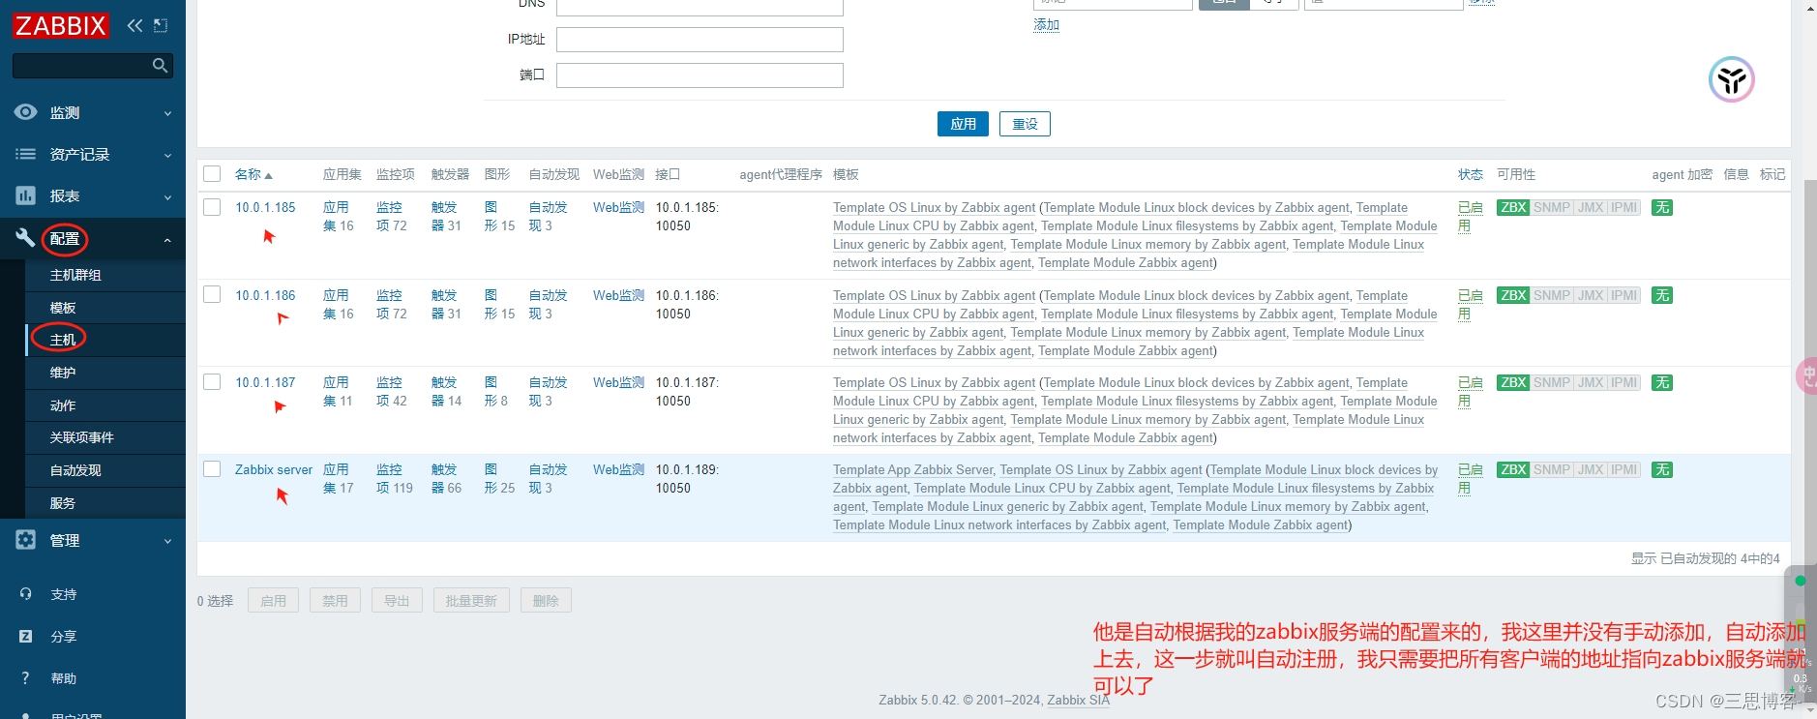Click Zabbix SIA footer link
Image resolution: width=1817 pixels, height=719 pixels.
tap(1078, 700)
